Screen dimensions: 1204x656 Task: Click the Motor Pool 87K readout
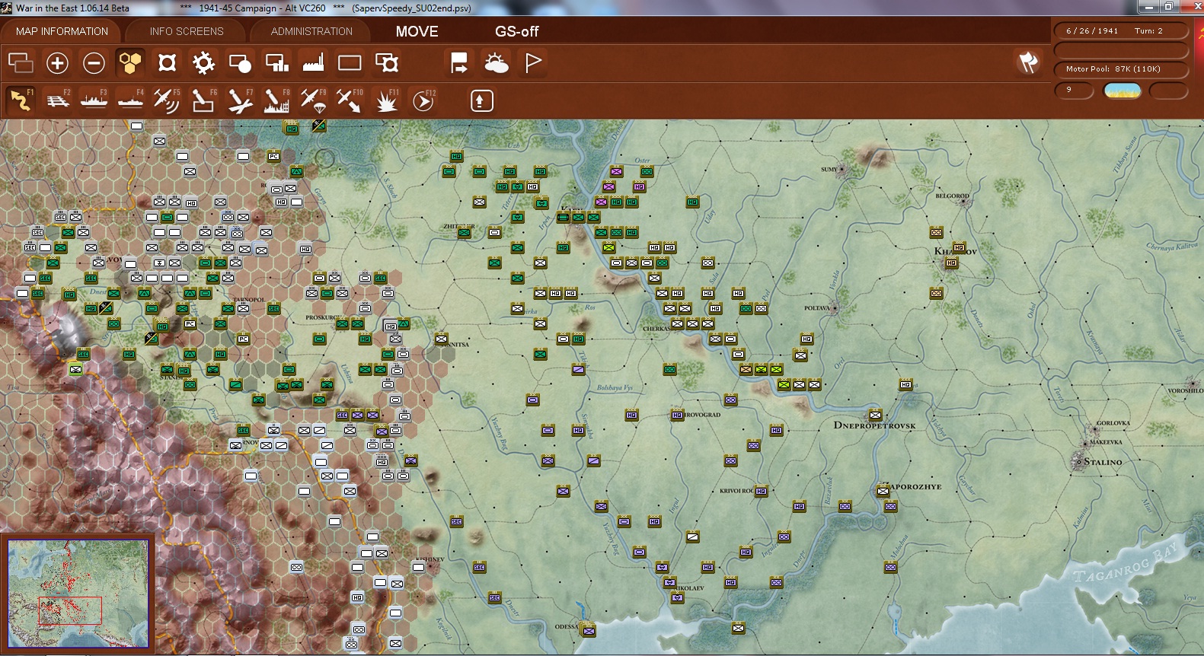coord(1121,68)
